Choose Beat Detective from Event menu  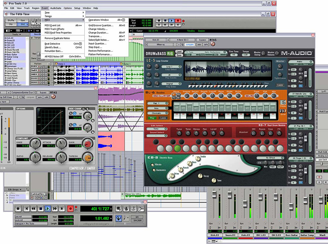(x=52, y=44)
